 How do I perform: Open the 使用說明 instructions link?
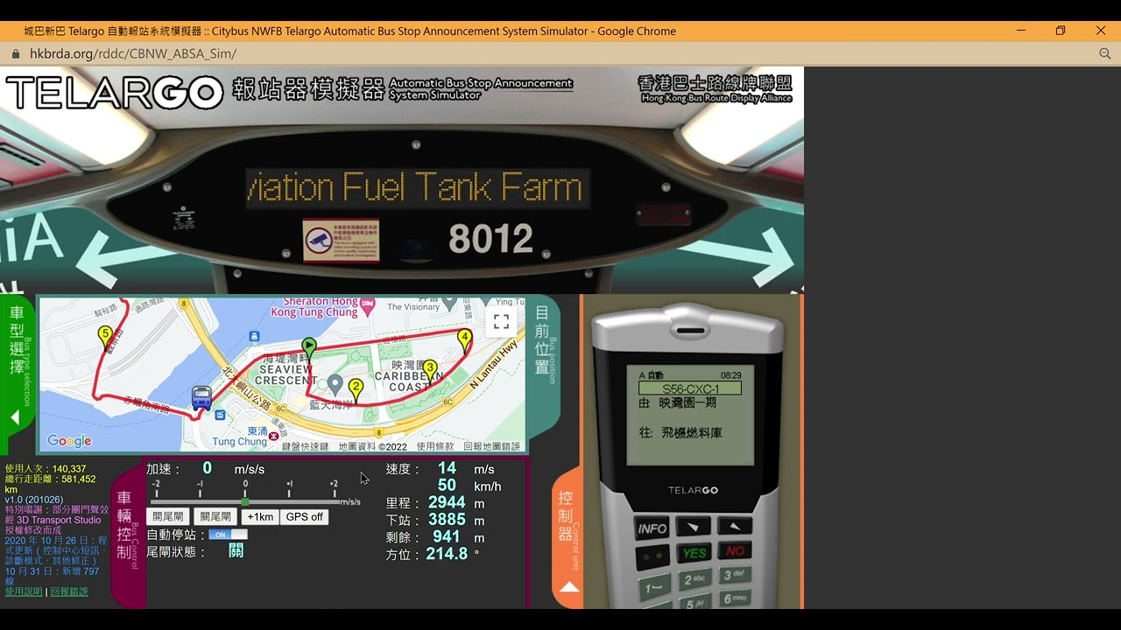click(x=24, y=591)
